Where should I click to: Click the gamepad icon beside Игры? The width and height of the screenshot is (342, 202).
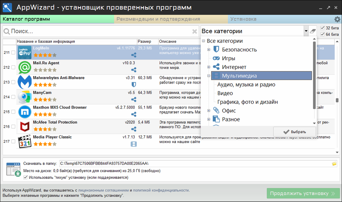click(x=216, y=58)
